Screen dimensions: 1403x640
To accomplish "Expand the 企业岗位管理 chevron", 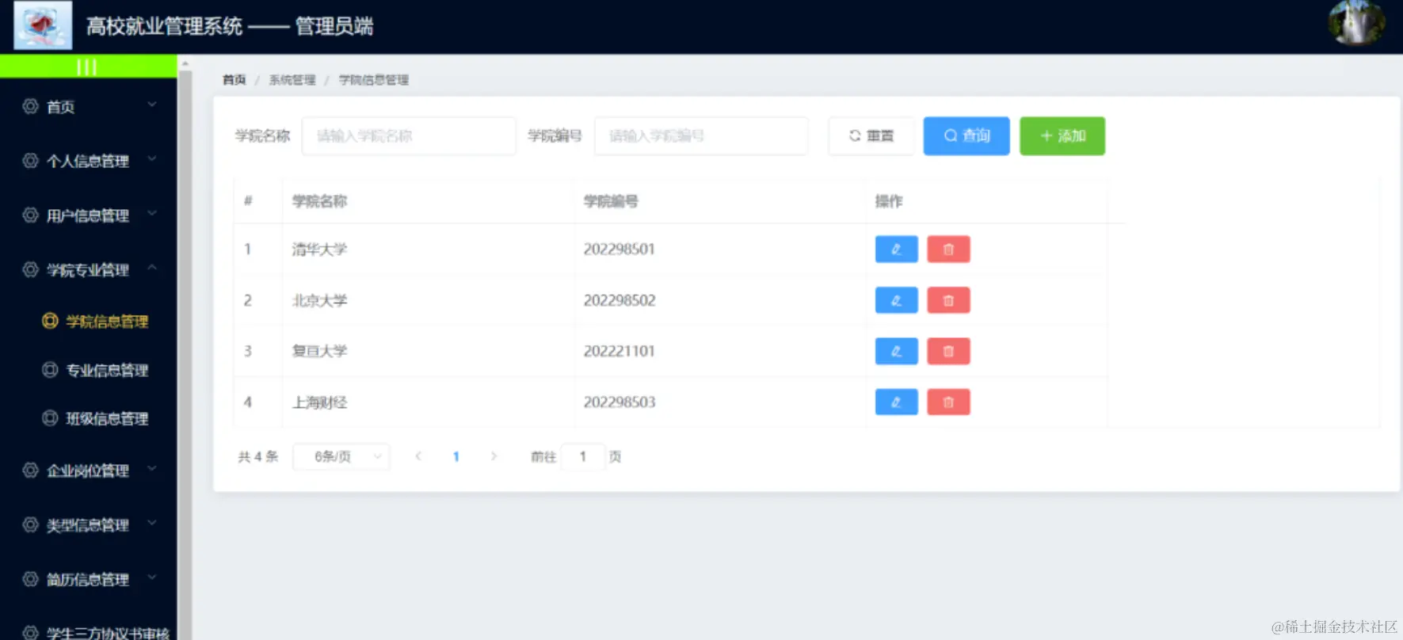I will [152, 469].
